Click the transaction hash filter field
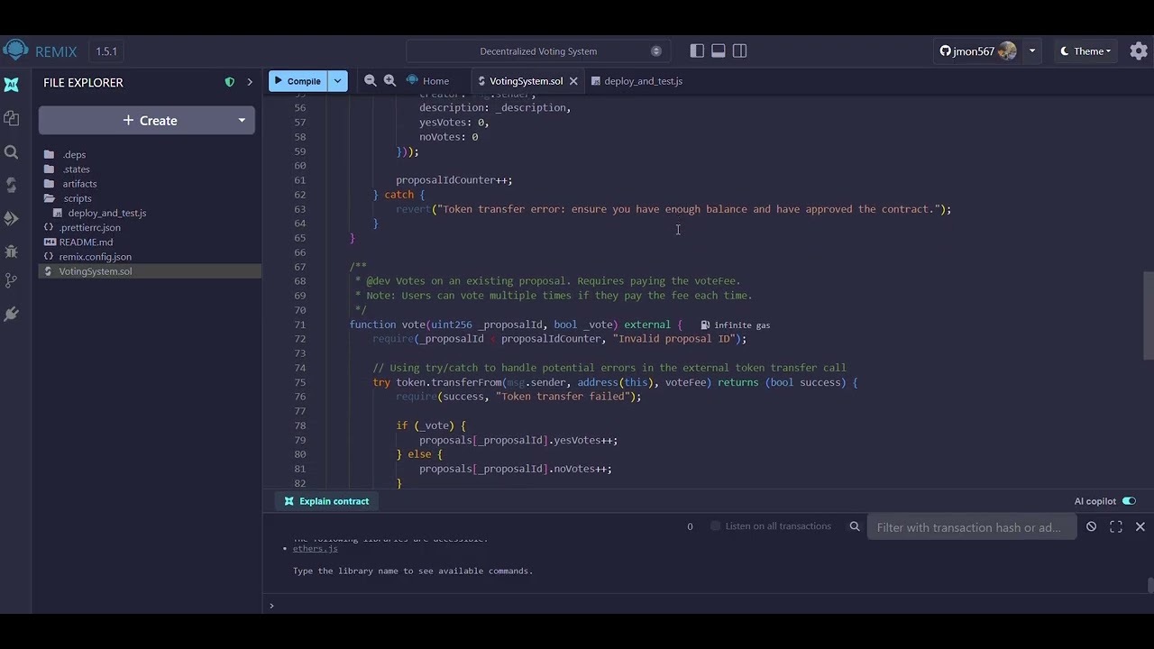Viewport: 1154px width, 649px height. coord(971,527)
